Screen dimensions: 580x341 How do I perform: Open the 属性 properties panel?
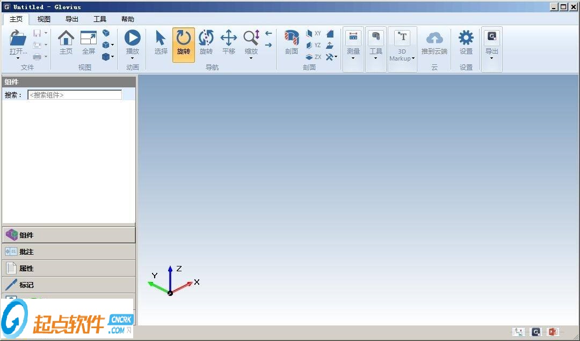tap(69, 268)
